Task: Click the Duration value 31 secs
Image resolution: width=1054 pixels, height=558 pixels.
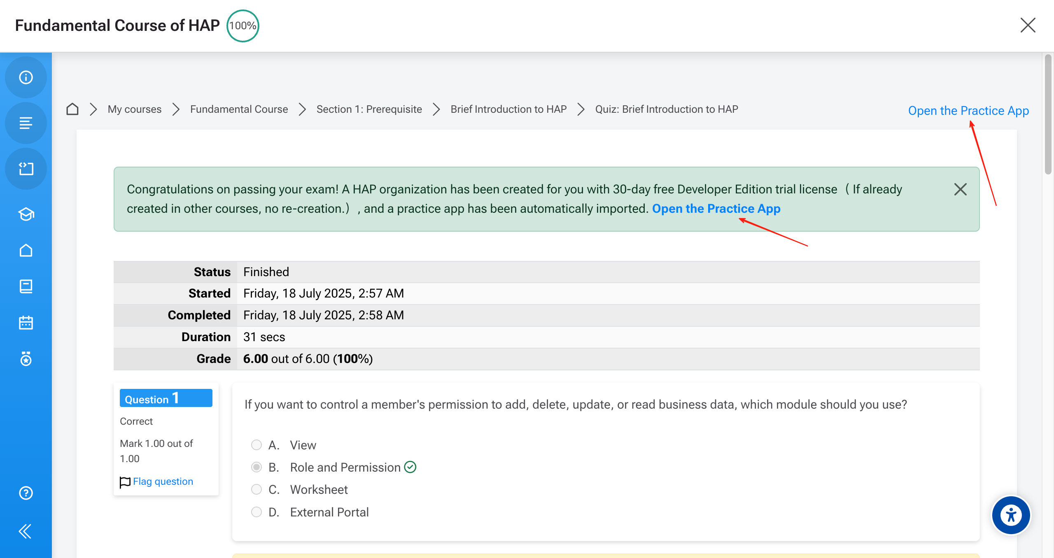Action: [264, 337]
